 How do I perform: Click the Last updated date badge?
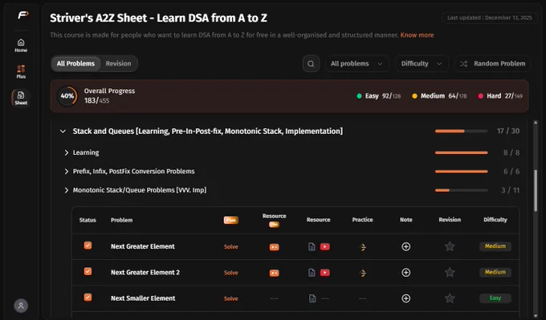click(x=489, y=18)
